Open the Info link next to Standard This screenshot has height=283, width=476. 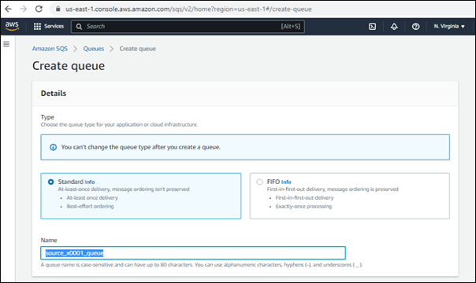coord(90,182)
